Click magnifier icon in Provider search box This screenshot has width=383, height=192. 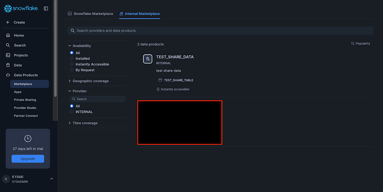click(74, 99)
